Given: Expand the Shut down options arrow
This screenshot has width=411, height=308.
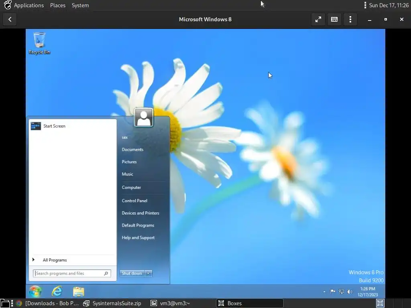Looking at the screenshot, I should [x=149, y=274].
